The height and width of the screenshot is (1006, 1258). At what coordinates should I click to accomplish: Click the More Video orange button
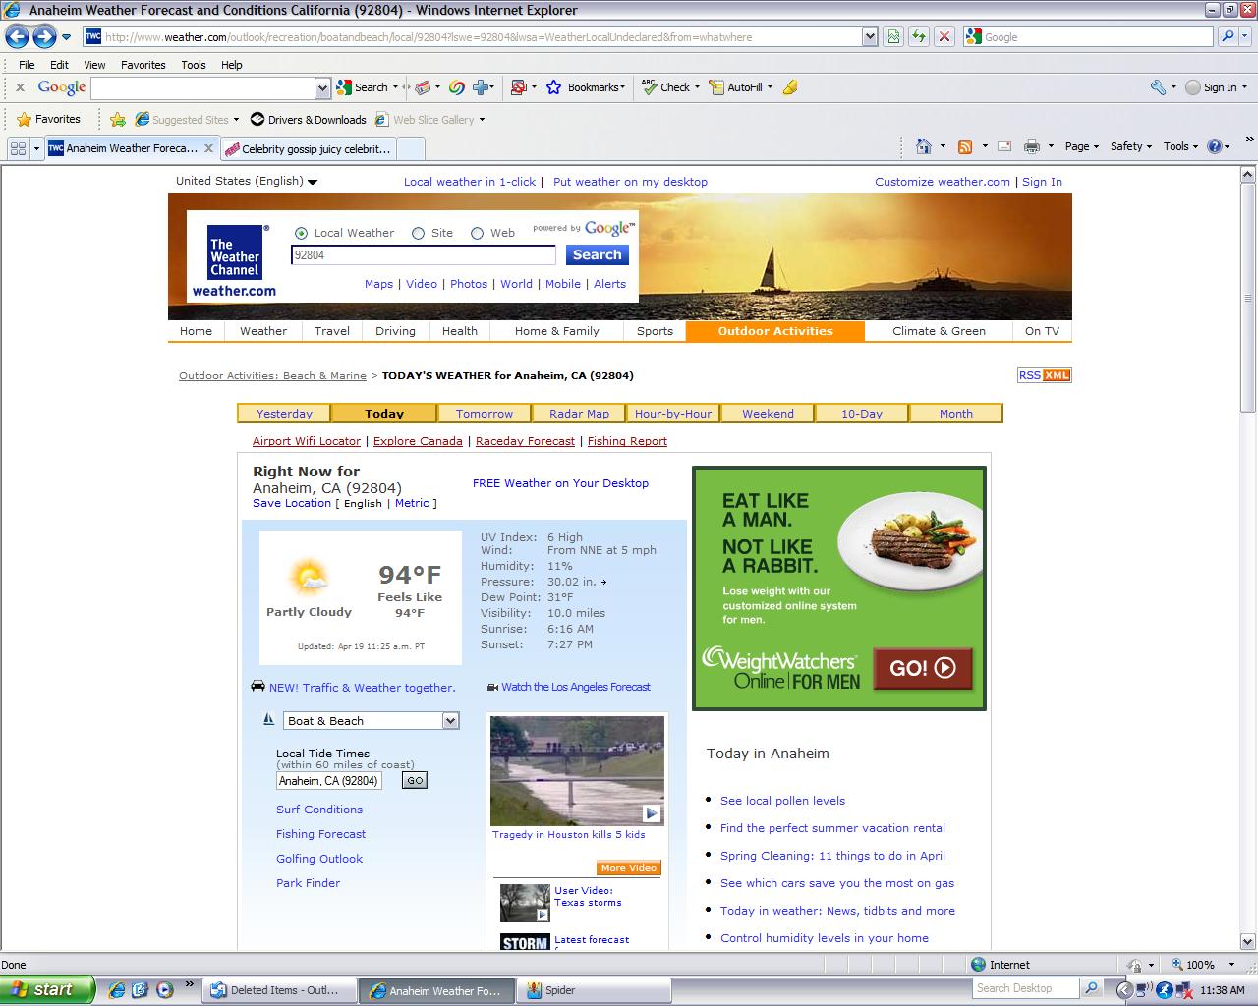[628, 867]
